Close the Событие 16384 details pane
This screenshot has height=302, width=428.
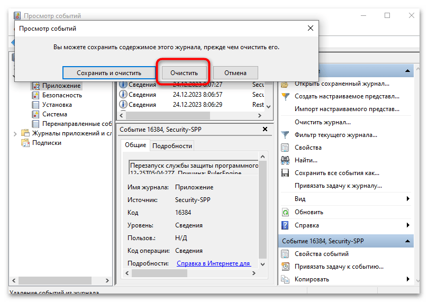(x=265, y=129)
